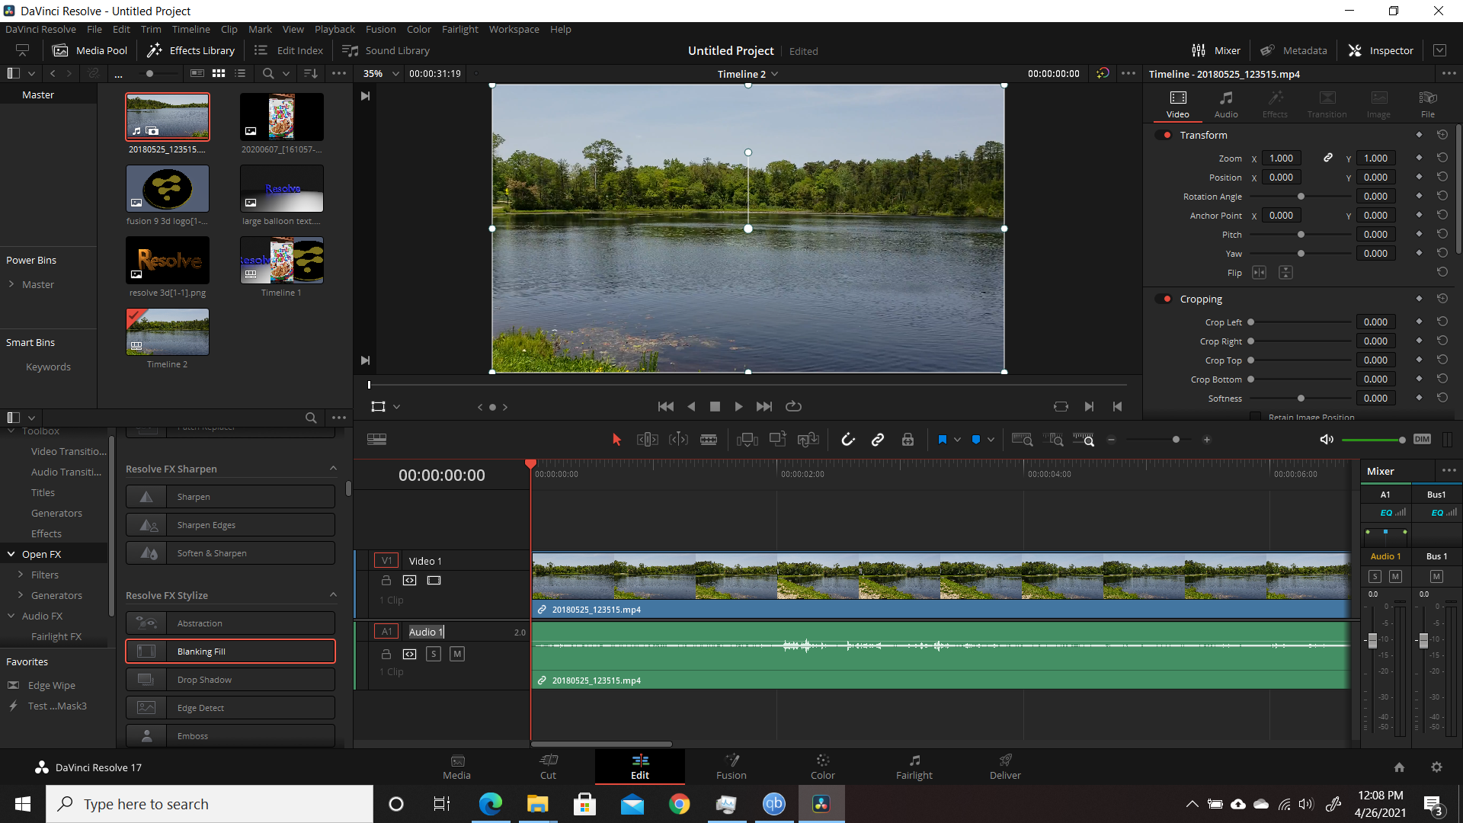Toggle Mute on Audio 1 track header

457,654
